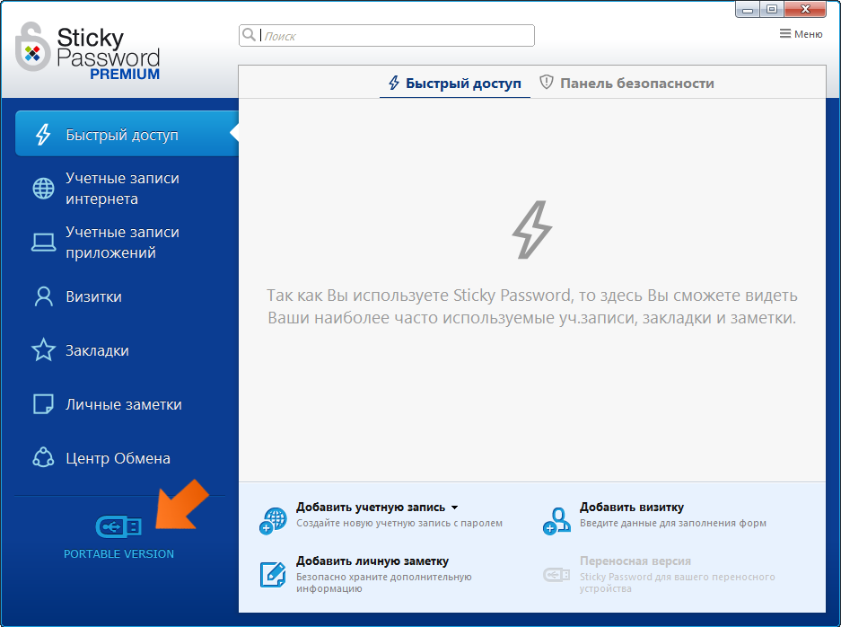Click the person icon beside Визитки
This screenshot has height=627, width=841.
(x=43, y=296)
